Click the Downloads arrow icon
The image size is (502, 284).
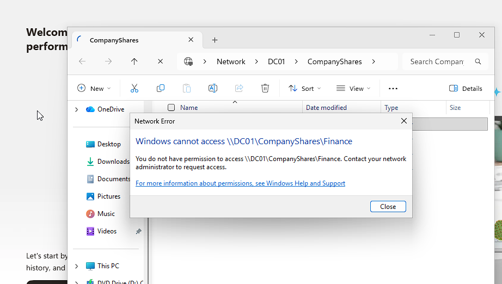point(90,162)
